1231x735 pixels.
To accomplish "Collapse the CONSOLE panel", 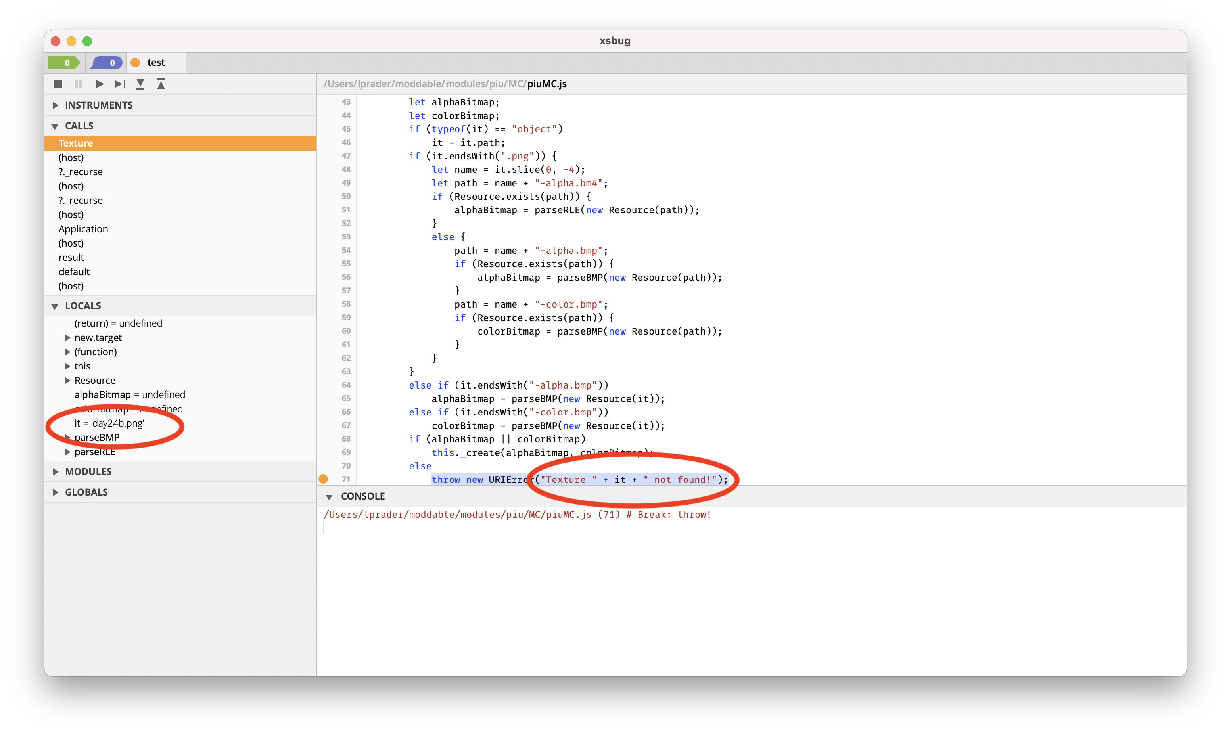I will 330,496.
